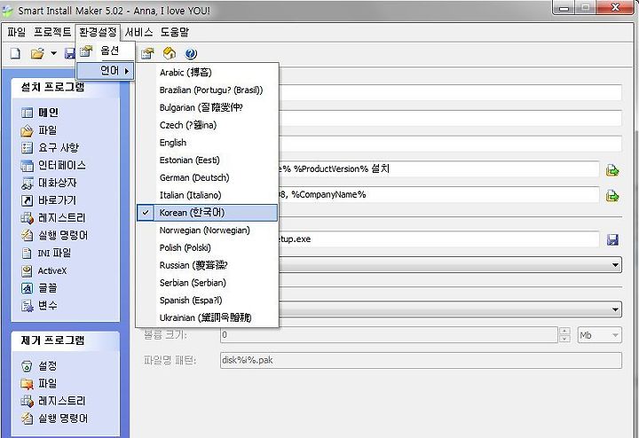Select Bulgarian language
639x438 pixels.
208,107
